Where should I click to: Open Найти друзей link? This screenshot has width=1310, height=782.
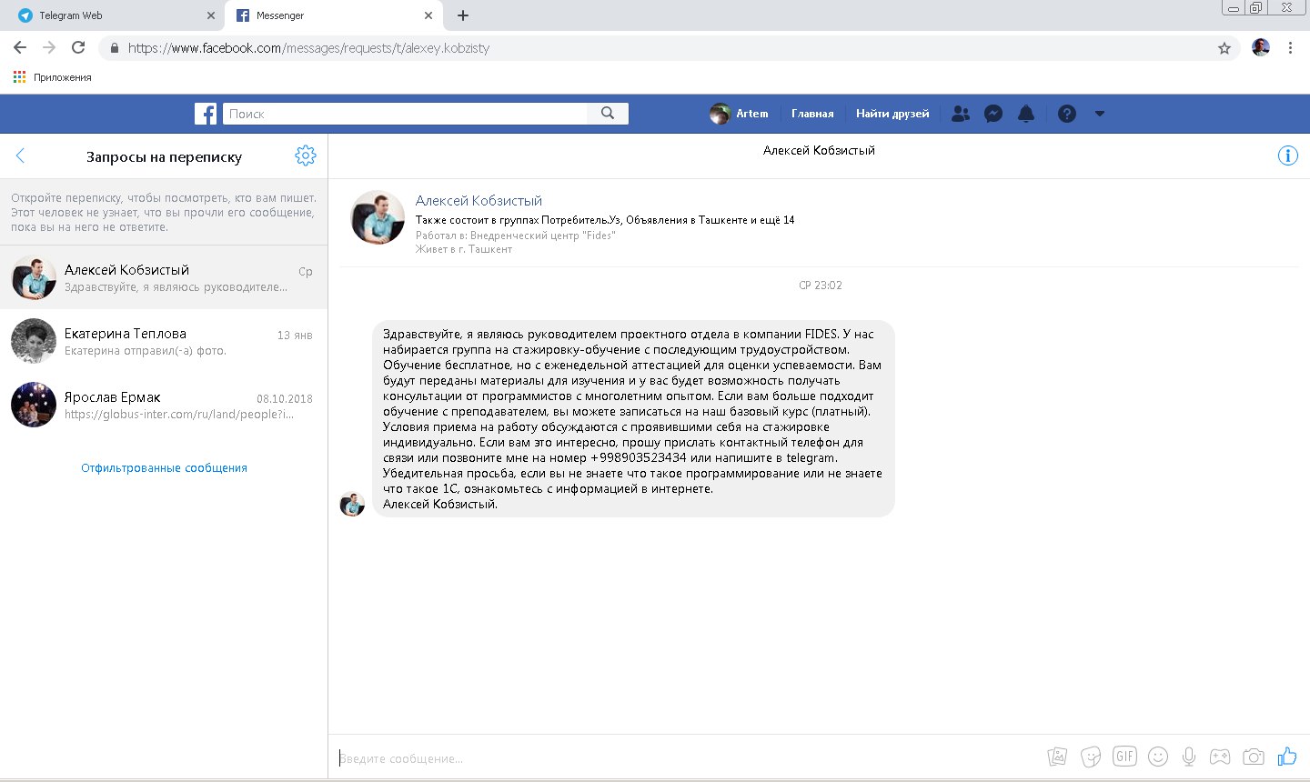click(x=892, y=114)
